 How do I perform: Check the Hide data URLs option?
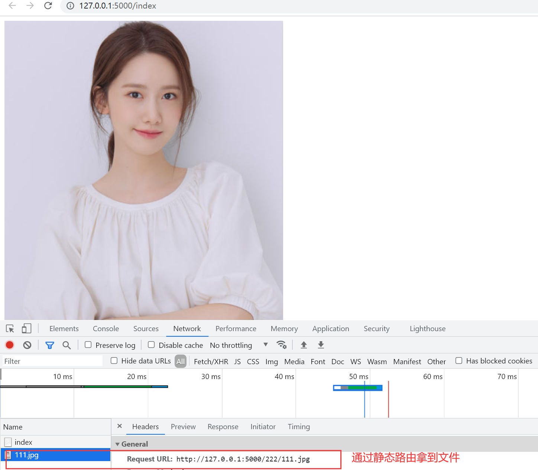tap(114, 361)
